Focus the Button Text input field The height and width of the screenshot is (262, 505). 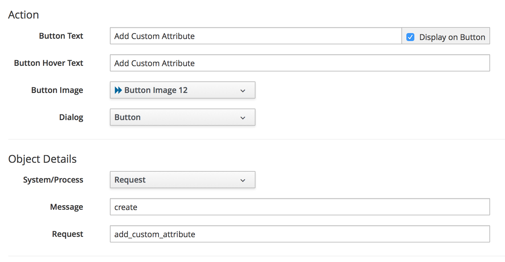(255, 36)
